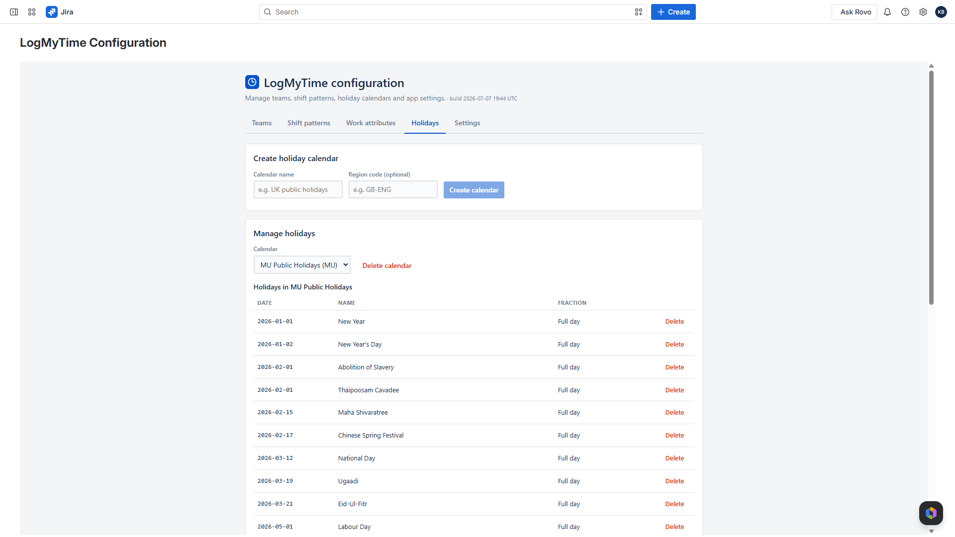Click the blue Create button

[x=673, y=12]
